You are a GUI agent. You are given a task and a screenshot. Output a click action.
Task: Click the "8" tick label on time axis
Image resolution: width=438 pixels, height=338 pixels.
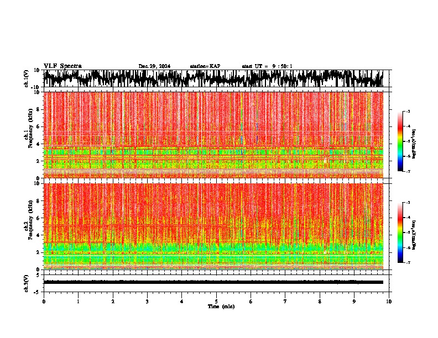(320, 302)
